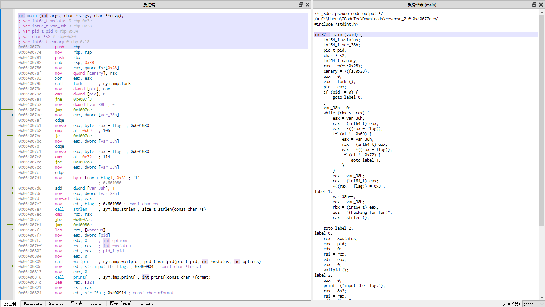Switch to the 导入表 imports tab
The image size is (545, 307).
tap(77, 304)
